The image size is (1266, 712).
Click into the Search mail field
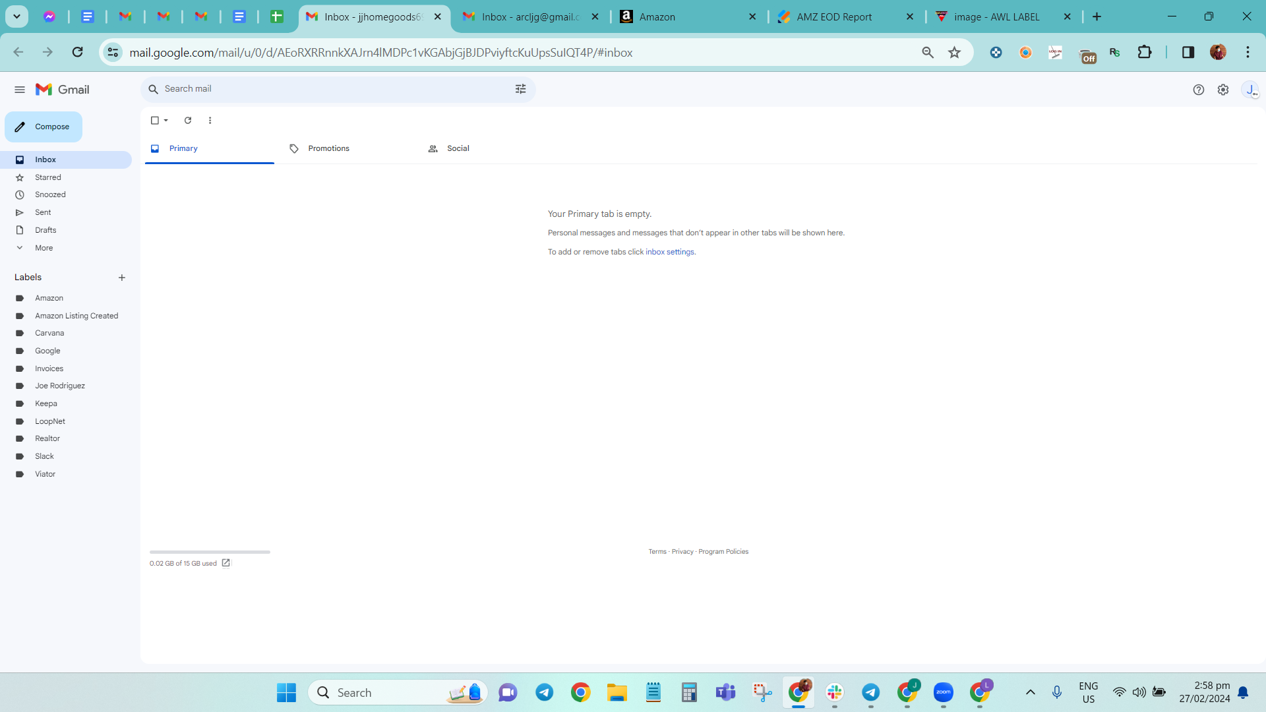(x=336, y=89)
